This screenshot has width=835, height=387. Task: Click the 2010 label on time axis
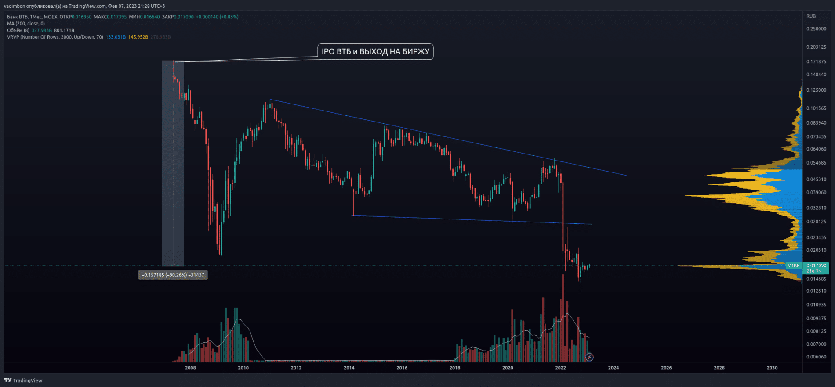243,368
